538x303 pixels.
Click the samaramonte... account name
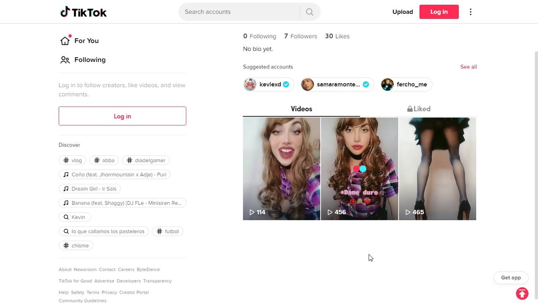click(x=338, y=85)
